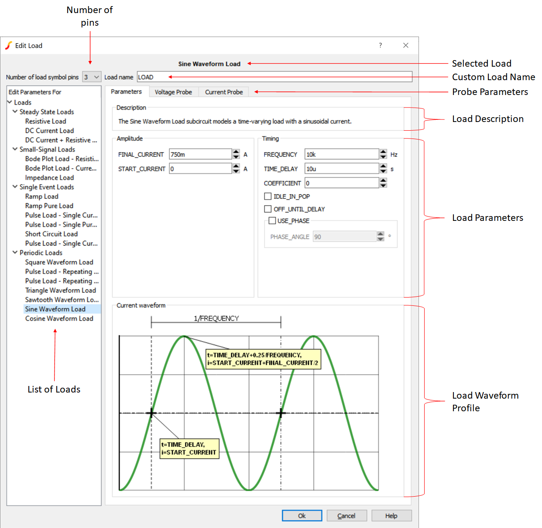Image resolution: width=542 pixels, height=528 pixels.
Task: Step down the START_CURRENT value
Action: (x=236, y=171)
